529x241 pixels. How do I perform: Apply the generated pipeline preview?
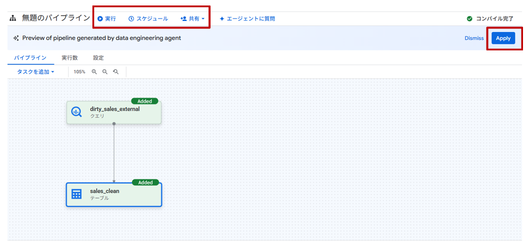[x=503, y=38]
